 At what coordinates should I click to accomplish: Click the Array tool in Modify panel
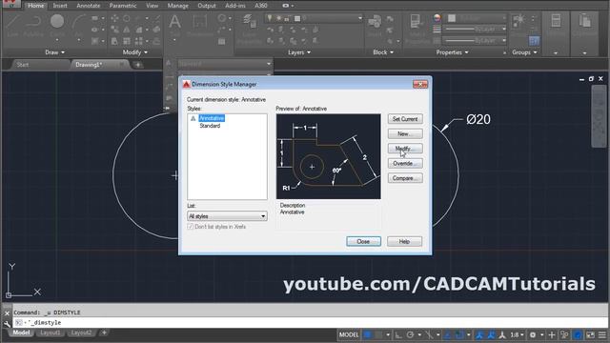[139, 41]
